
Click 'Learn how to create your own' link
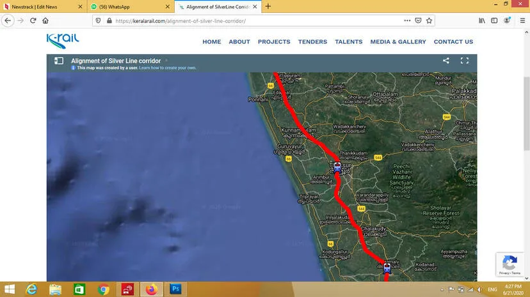pos(168,68)
